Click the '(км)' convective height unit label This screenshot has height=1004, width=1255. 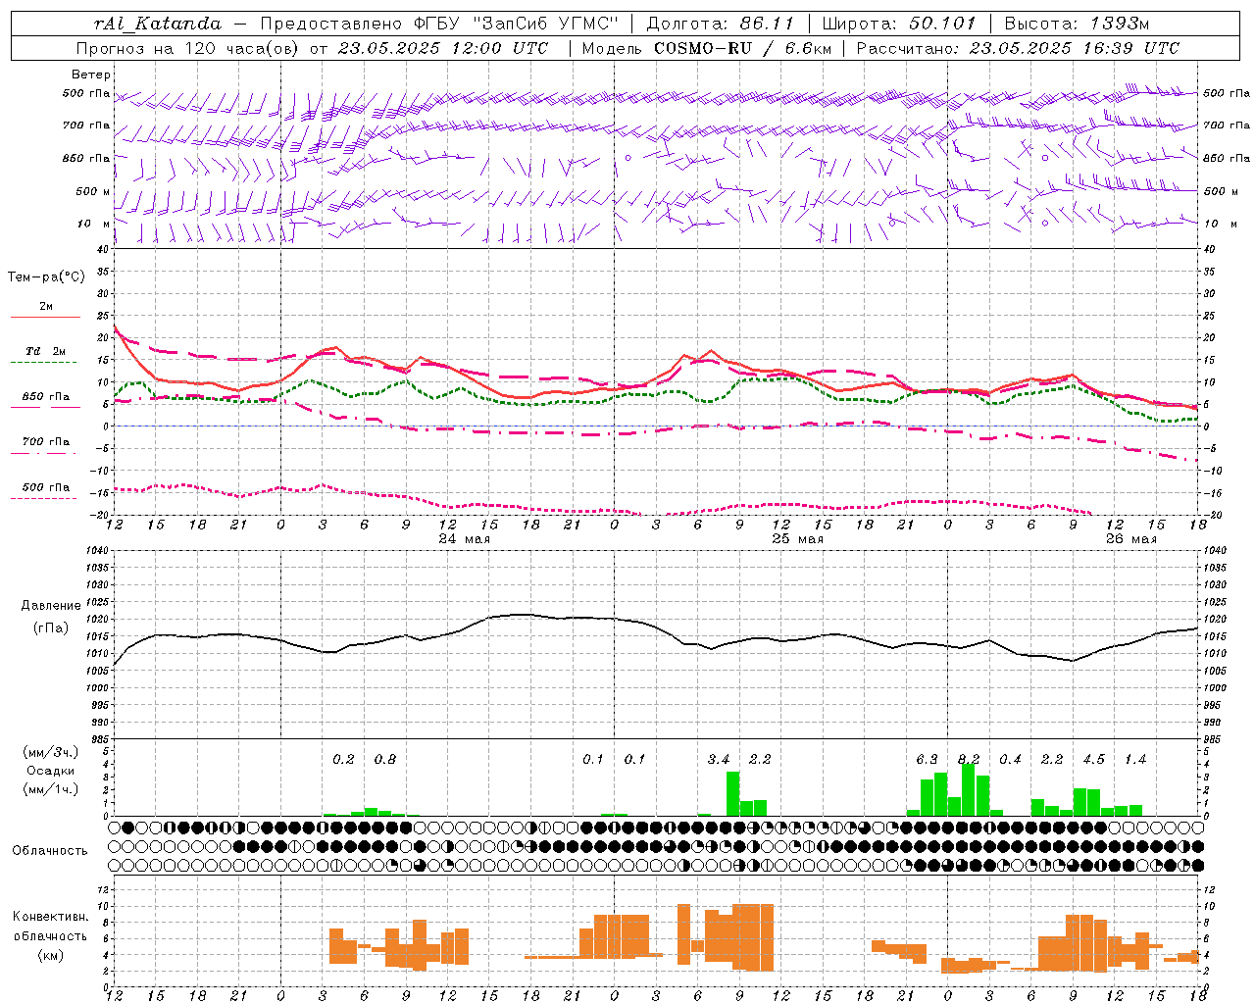tap(50, 955)
